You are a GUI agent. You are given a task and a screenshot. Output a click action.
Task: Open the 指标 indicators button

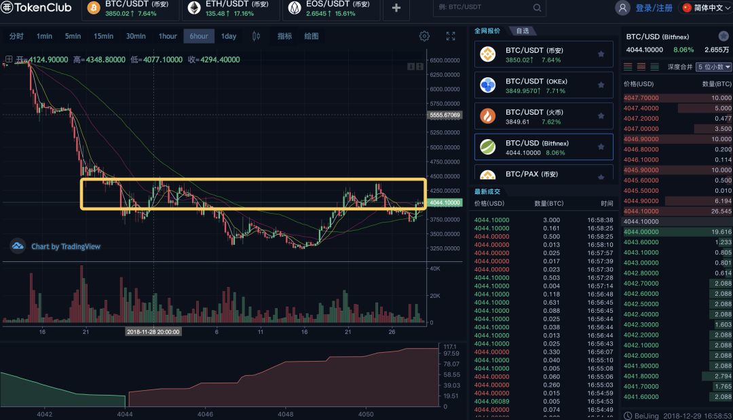pyautogui.click(x=284, y=36)
